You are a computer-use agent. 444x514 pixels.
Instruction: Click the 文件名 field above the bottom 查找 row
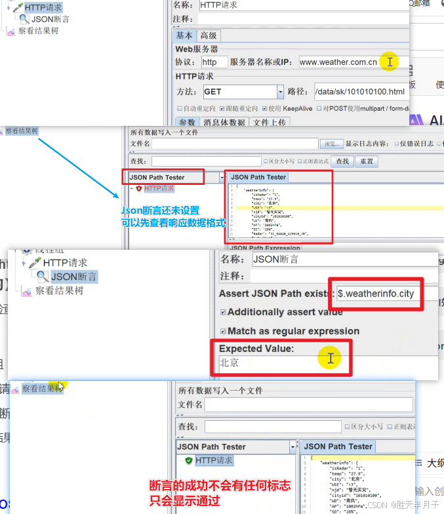point(308,405)
